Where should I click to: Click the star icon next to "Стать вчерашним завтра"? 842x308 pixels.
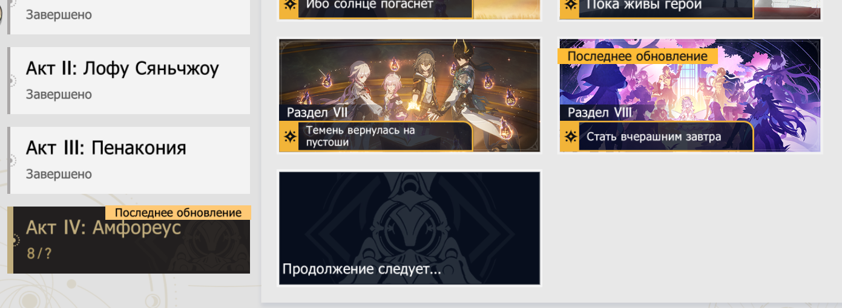pos(570,137)
